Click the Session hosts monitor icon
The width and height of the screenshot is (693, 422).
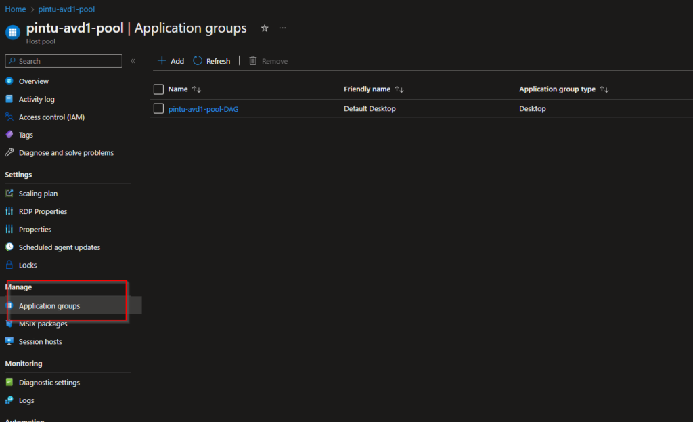point(9,341)
